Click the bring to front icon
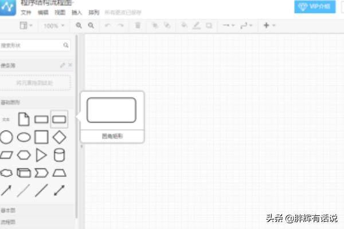The width and height of the screenshot is (344, 229). point(155,25)
